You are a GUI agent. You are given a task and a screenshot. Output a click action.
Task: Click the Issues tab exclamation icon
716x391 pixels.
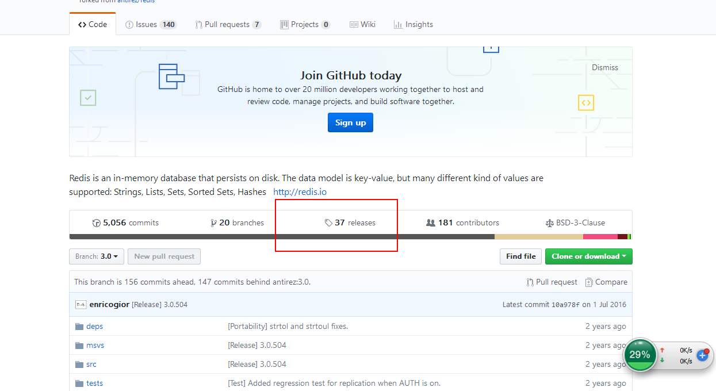[129, 25]
